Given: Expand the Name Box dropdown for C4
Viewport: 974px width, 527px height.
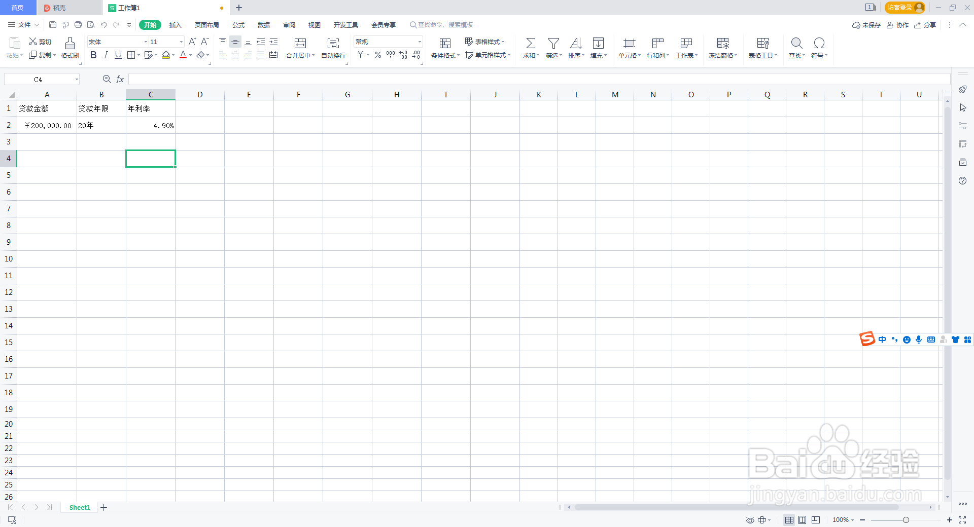Looking at the screenshot, I should [x=77, y=79].
